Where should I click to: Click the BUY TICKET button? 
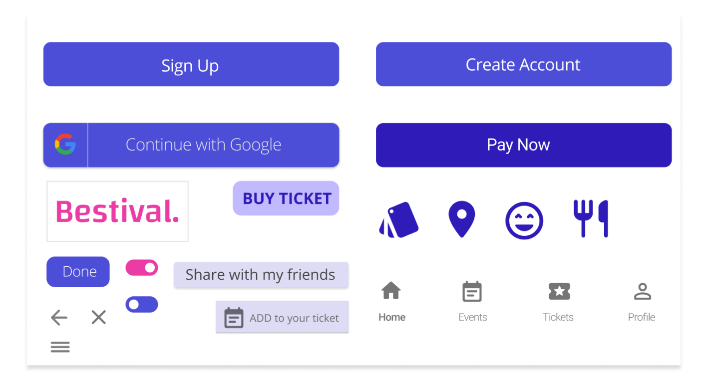(x=286, y=198)
